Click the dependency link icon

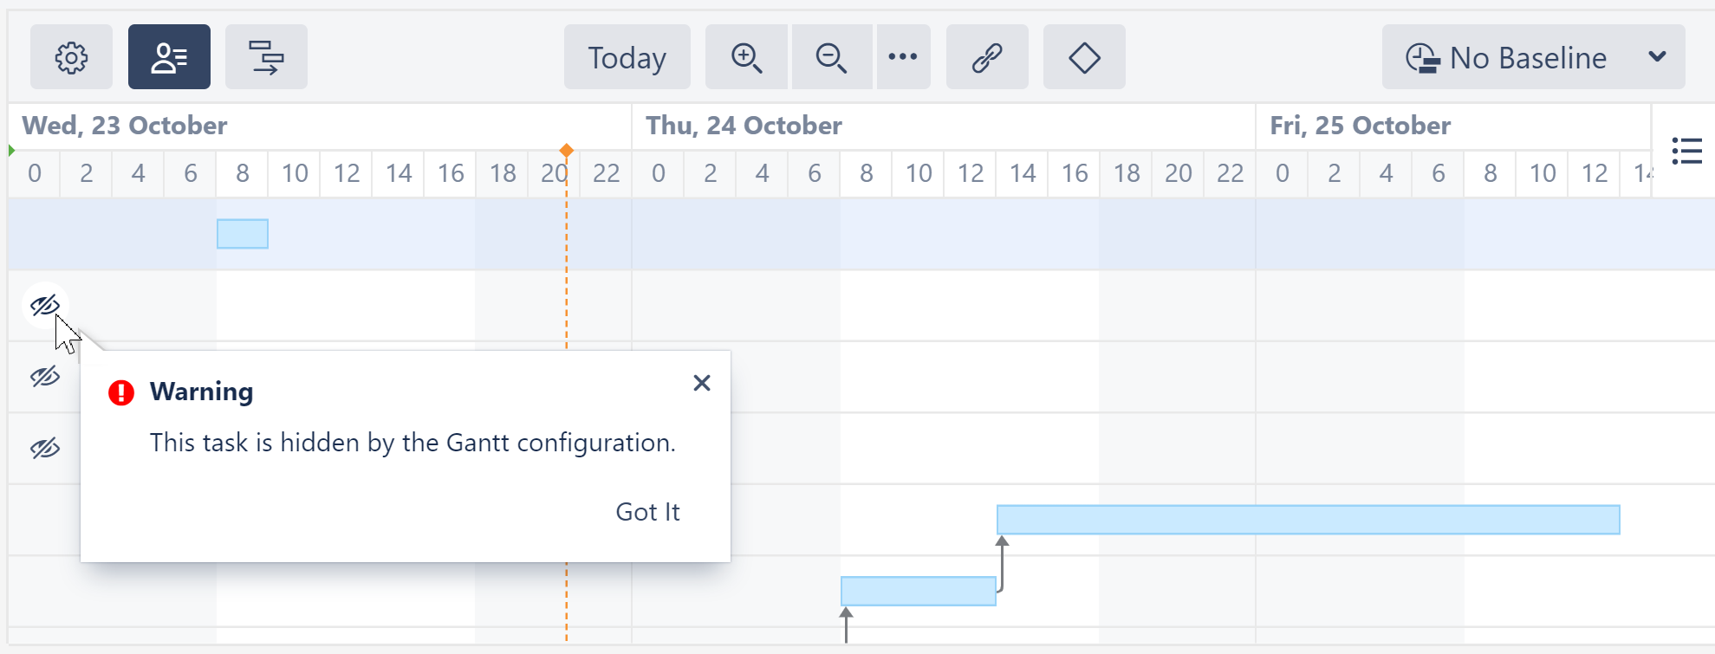click(x=987, y=57)
